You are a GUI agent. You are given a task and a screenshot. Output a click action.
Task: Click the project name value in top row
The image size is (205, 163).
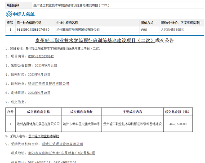(x=71, y=5)
